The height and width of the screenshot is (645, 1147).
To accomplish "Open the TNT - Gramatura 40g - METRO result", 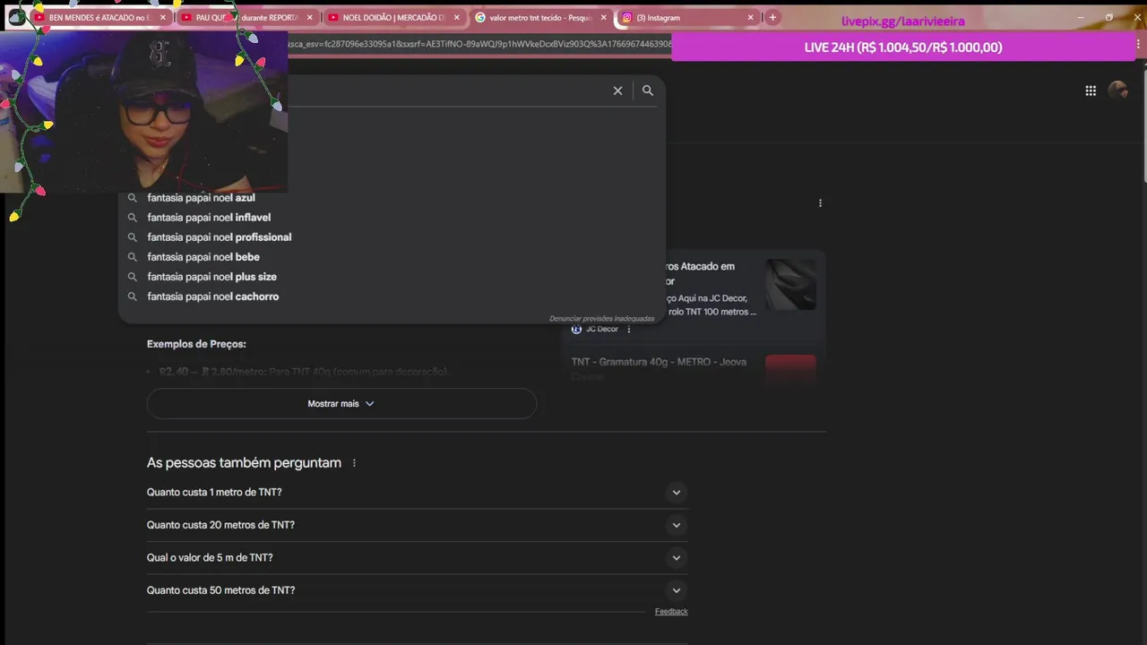I will click(659, 363).
